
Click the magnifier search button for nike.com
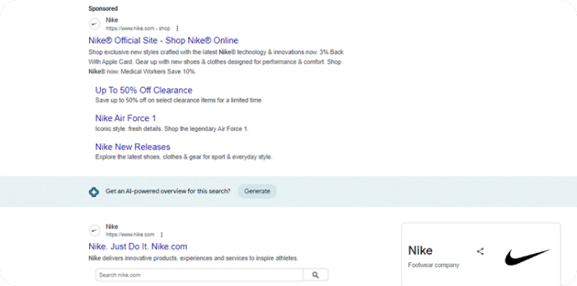coord(315,275)
